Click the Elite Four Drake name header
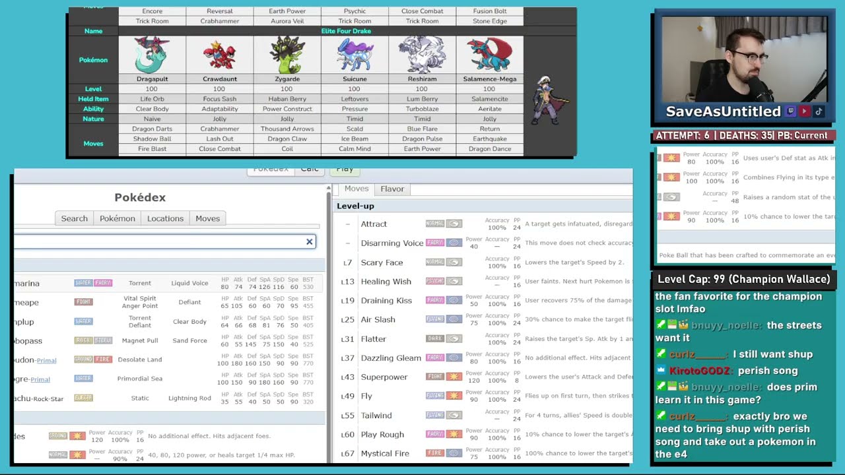The image size is (845, 475). coord(346,31)
